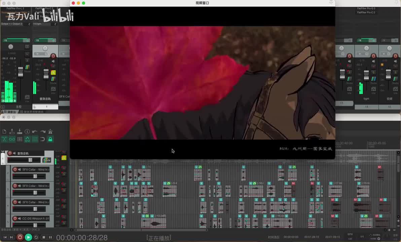Click the transport Stop button
Viewport: 401px width, 242px height.
click(x=44, y=237)
